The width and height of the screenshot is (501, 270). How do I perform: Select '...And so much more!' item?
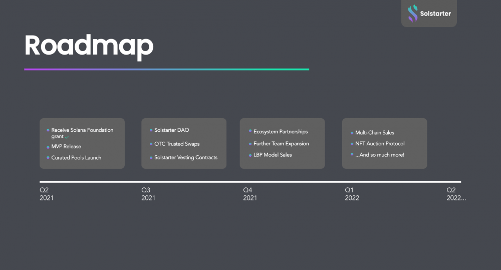tap(380, 155)
